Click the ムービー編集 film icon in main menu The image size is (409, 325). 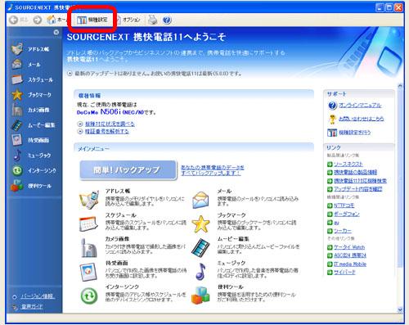pos(200,248)
